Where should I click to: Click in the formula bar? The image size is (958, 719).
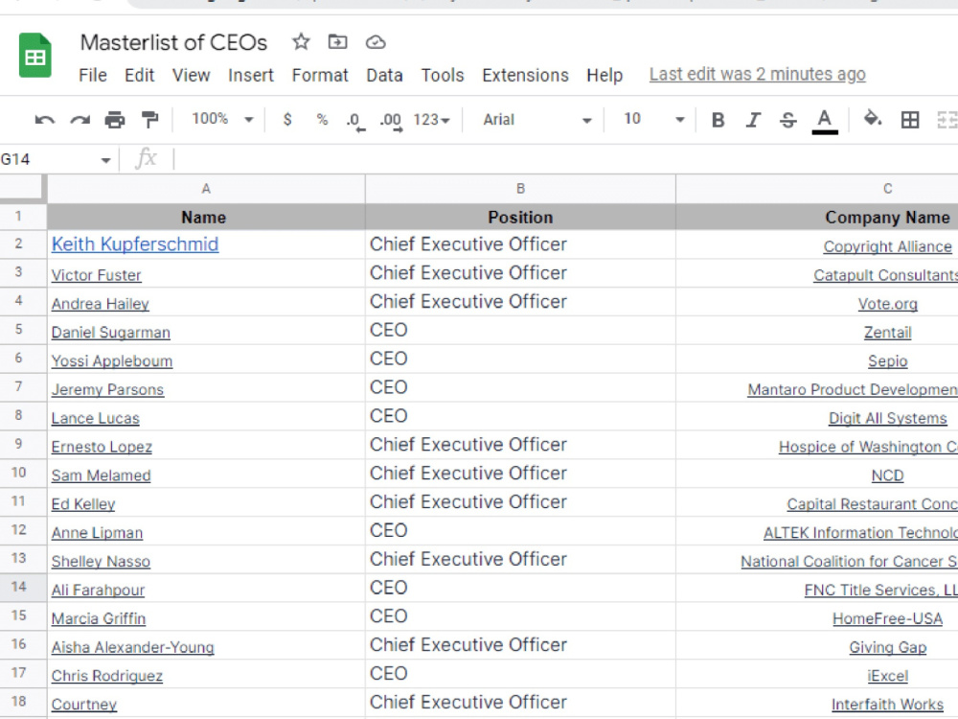pos(566,159)
